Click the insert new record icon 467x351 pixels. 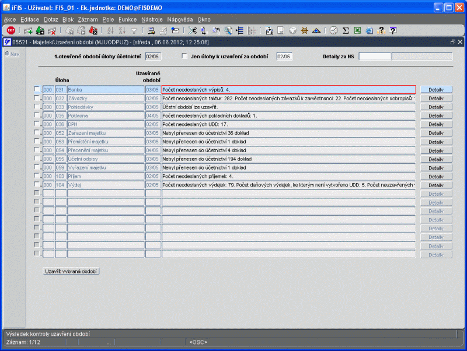coord(28,31)
